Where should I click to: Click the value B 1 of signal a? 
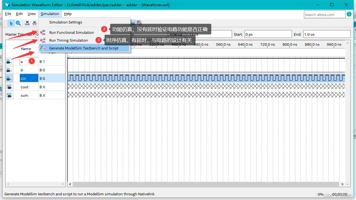[42, 62]
